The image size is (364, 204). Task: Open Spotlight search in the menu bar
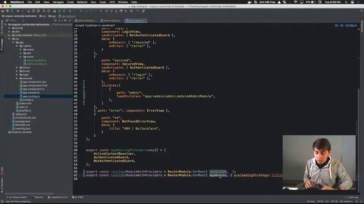tap(346, 2)
